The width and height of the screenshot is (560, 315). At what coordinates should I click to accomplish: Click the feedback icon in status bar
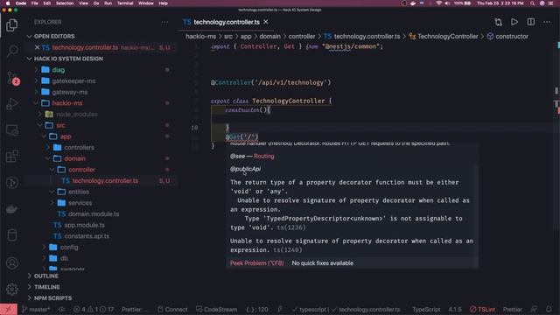534,309
